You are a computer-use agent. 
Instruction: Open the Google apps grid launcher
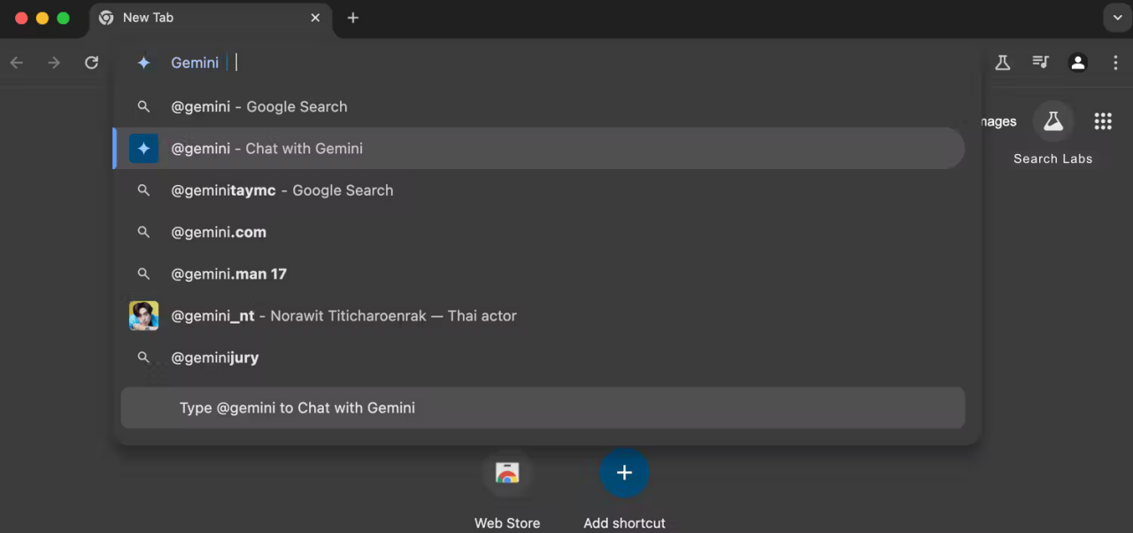(1103, 121)
